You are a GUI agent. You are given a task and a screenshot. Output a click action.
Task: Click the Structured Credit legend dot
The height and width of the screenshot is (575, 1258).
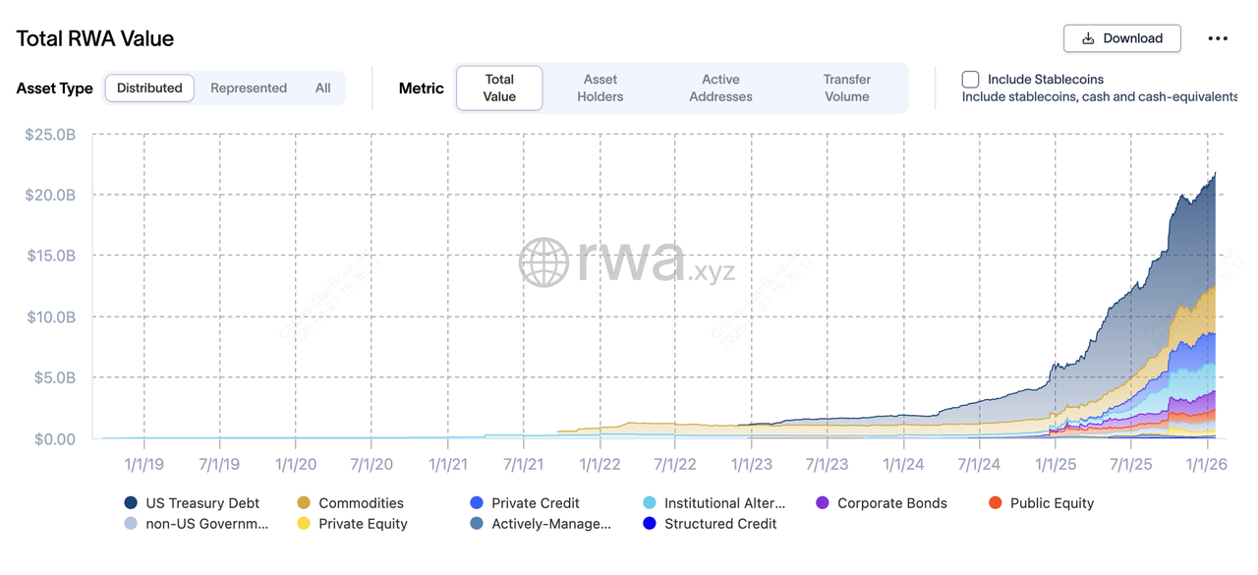(x=650, y=524)
